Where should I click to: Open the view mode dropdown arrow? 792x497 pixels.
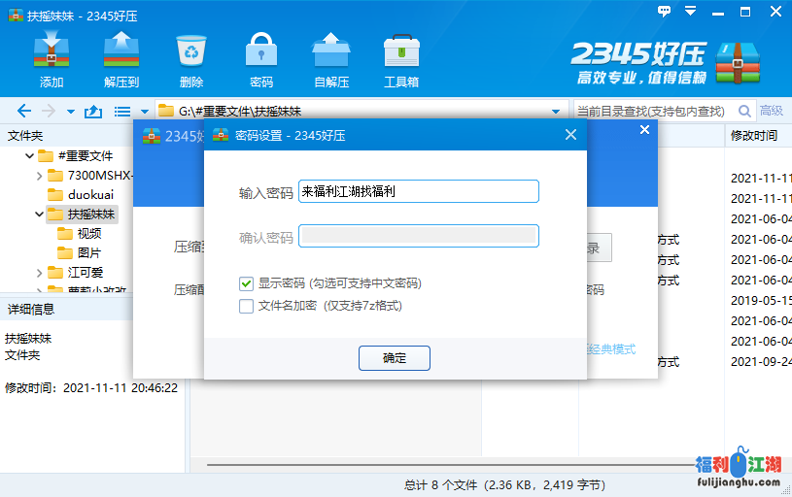tap(145, 112)
